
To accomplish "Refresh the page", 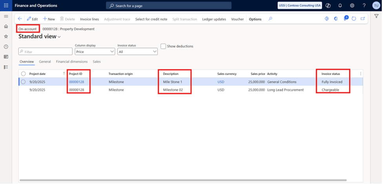I will tap(354, 19).
